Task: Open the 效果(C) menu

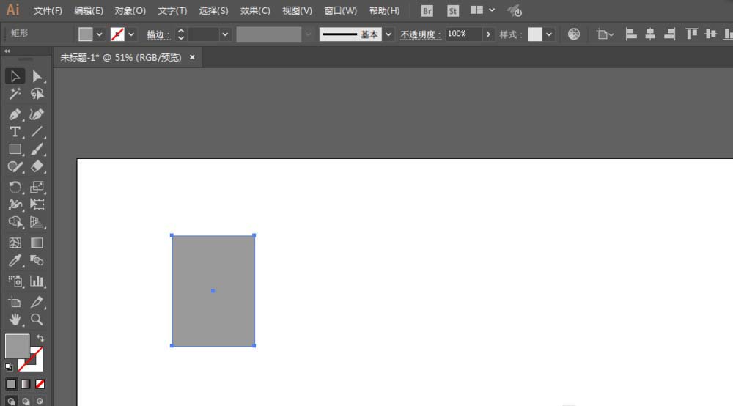Action: pos(255,10)
